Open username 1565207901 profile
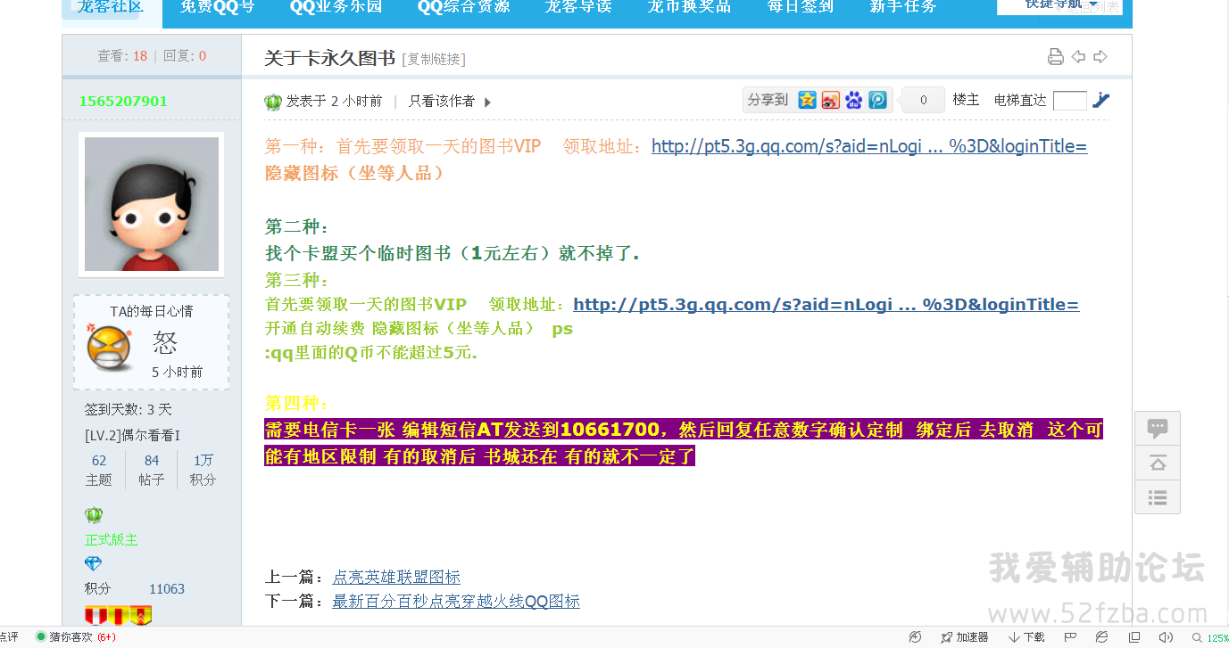 (x=123, y=101)
